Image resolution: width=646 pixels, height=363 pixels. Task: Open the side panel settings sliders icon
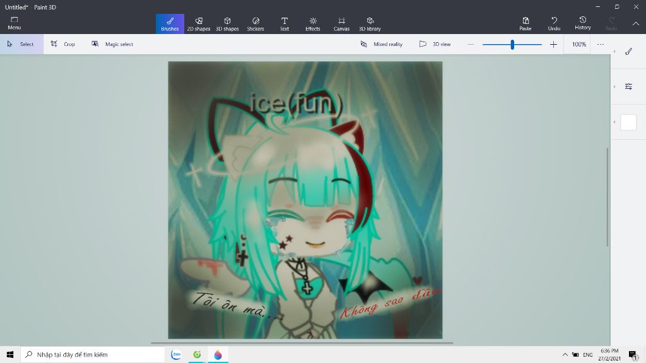628,86
